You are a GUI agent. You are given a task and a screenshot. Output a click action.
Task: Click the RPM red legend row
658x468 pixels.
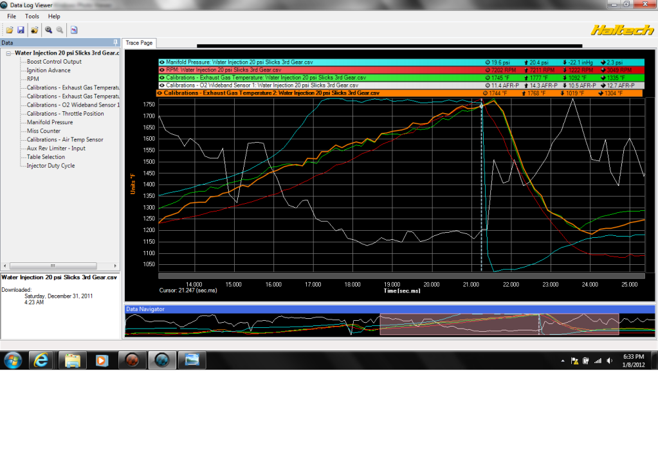[401, 70]
